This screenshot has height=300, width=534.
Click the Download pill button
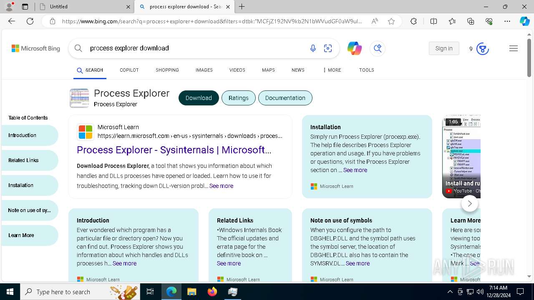click(x=199, y=98)
